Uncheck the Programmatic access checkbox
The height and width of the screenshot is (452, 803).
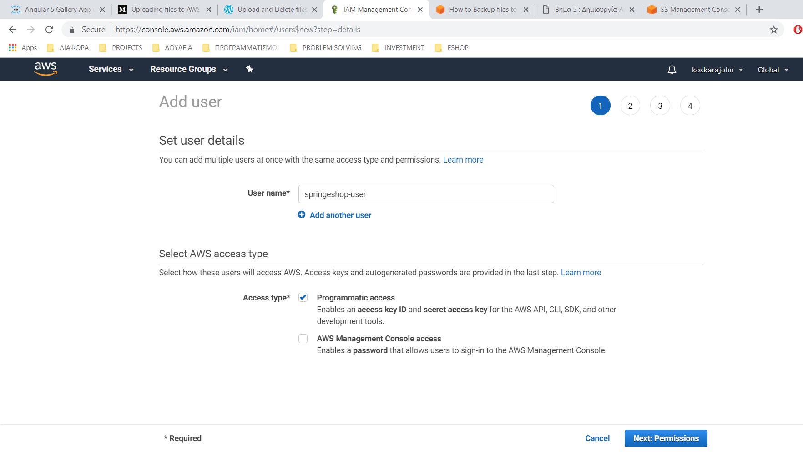click(x=303, y=297)
